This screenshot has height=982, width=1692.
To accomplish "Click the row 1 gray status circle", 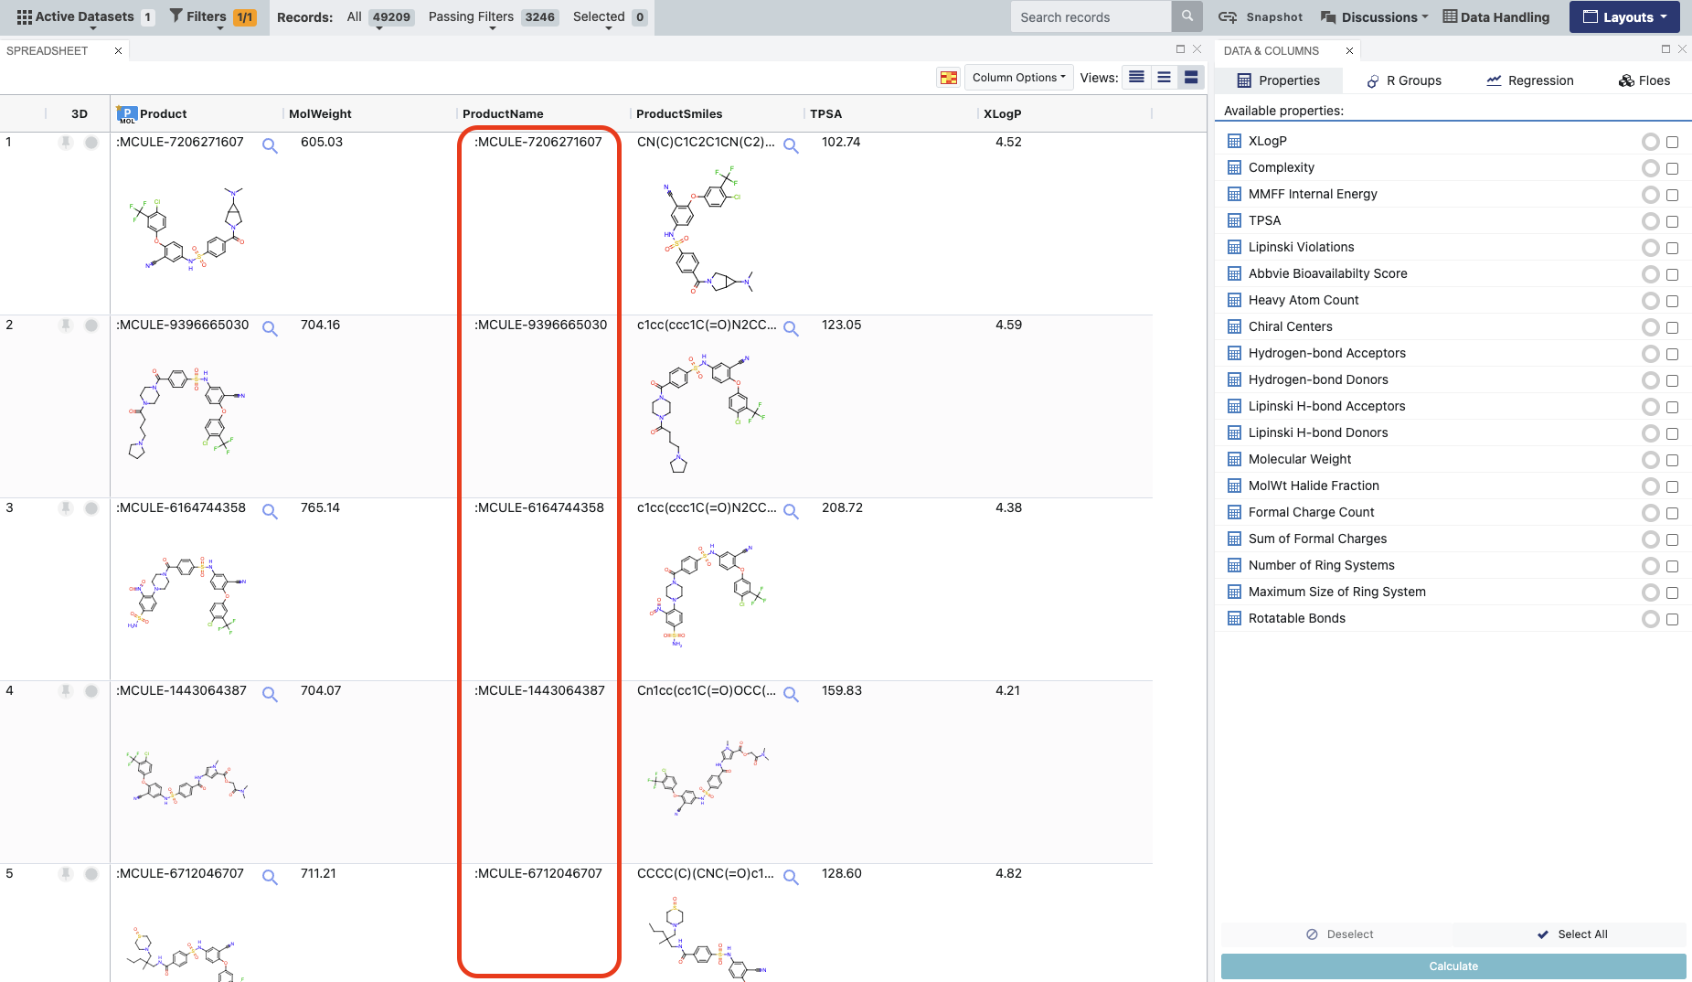I will [x=91, y=143].
